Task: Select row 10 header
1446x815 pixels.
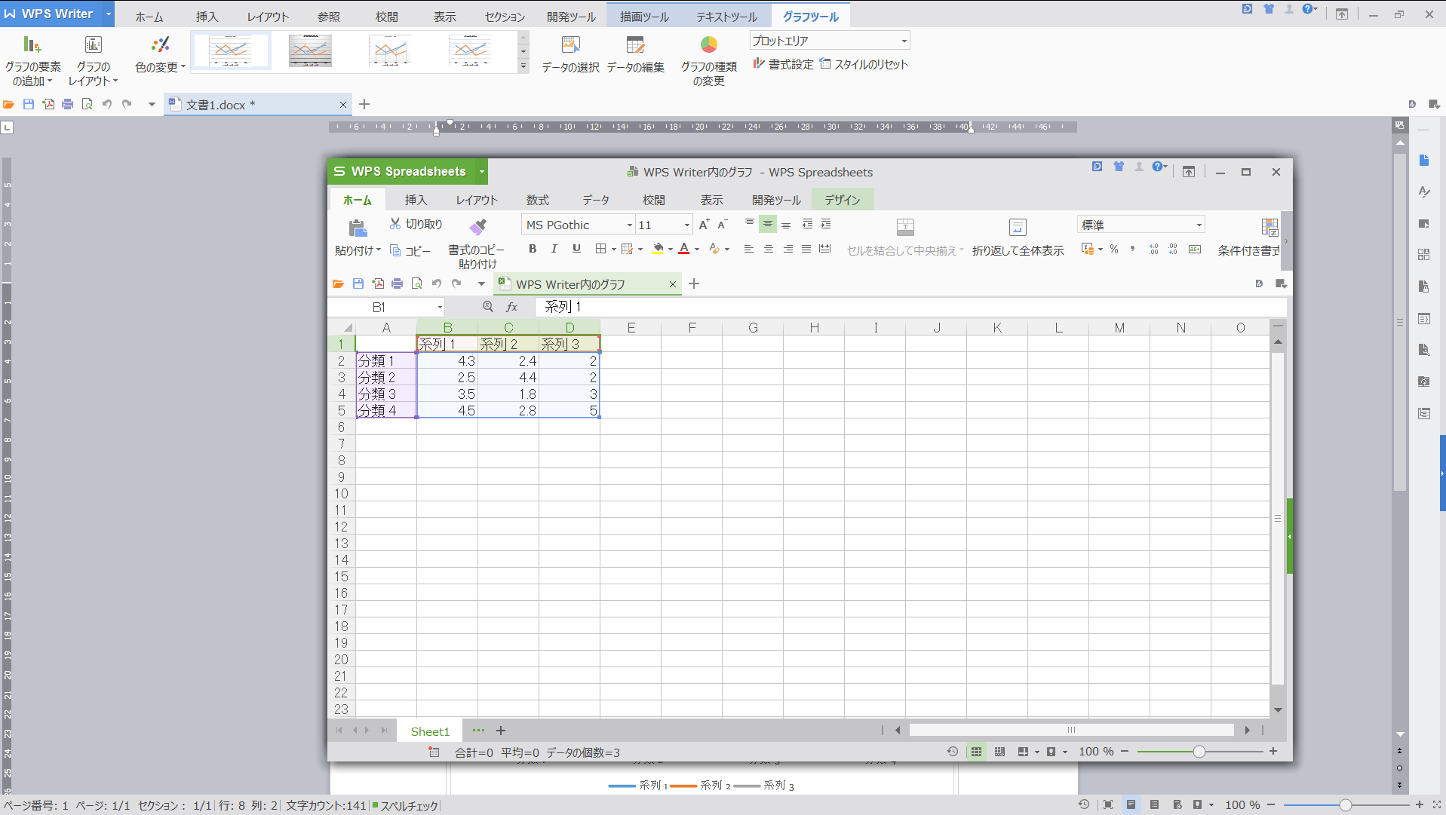Action: click(341, 494)
